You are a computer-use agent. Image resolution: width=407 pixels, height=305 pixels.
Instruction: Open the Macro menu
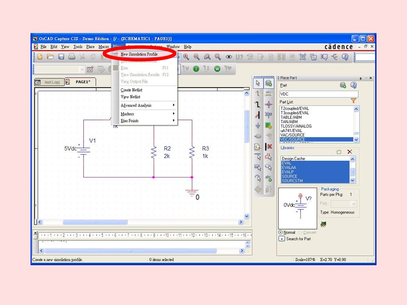(103, 47)
